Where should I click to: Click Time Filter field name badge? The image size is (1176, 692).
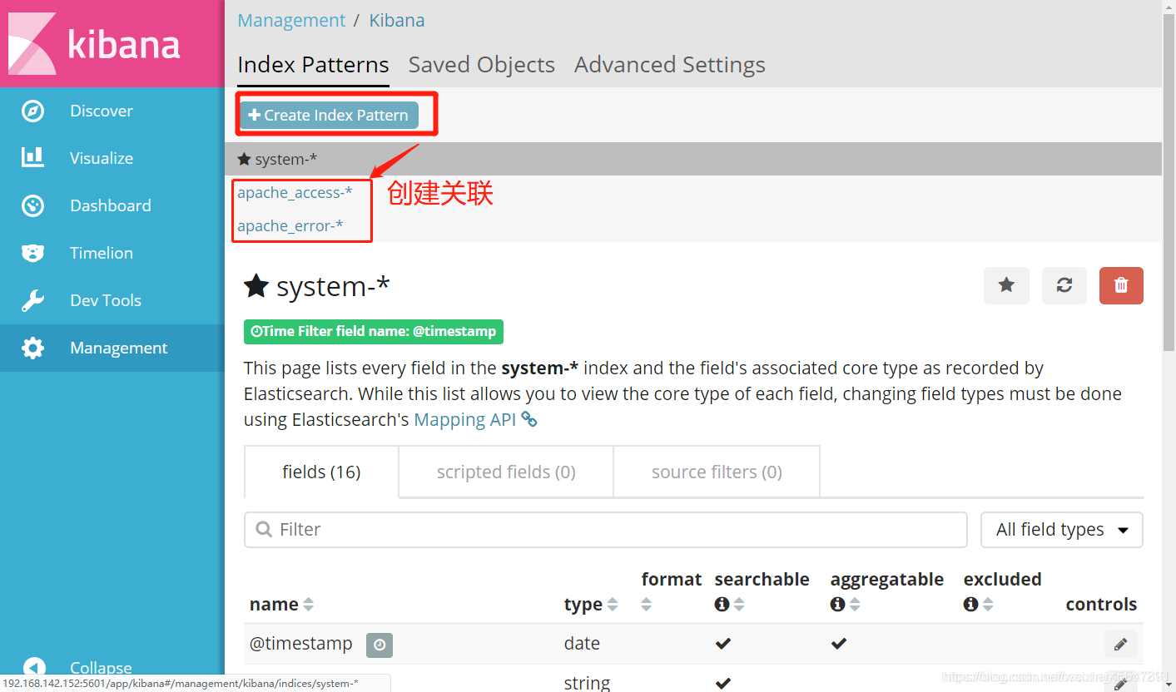(x=374, y=331)
